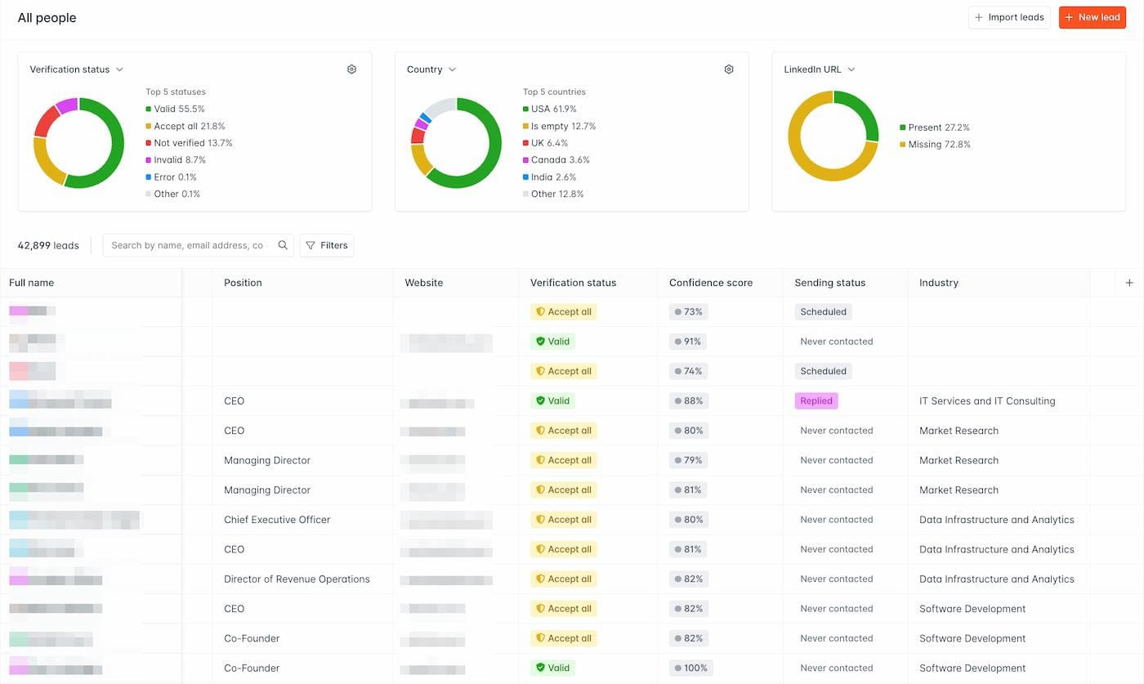
Task: Open Verification status chart settings gear
Action: [x=351, y=69]
